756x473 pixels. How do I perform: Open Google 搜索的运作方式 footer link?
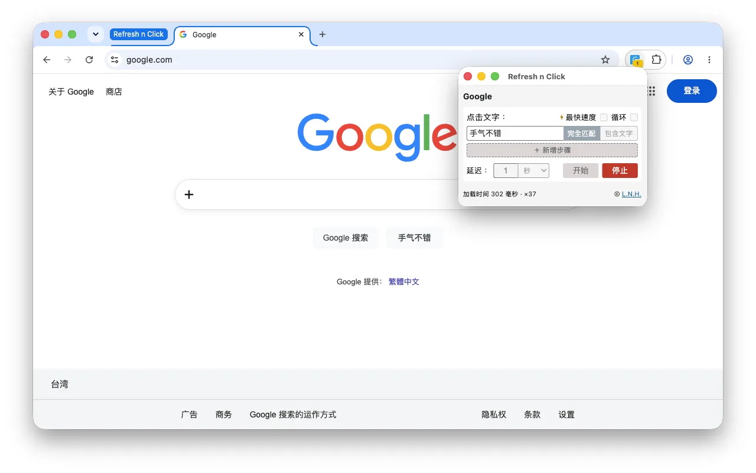tap(293, 414)
